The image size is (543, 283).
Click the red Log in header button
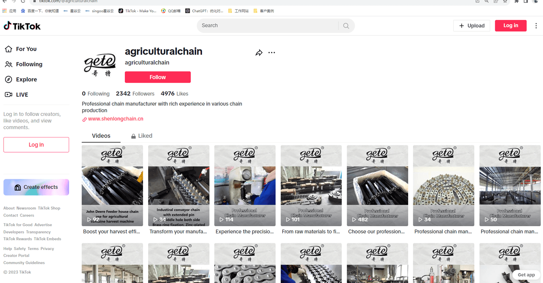point(511,26)
